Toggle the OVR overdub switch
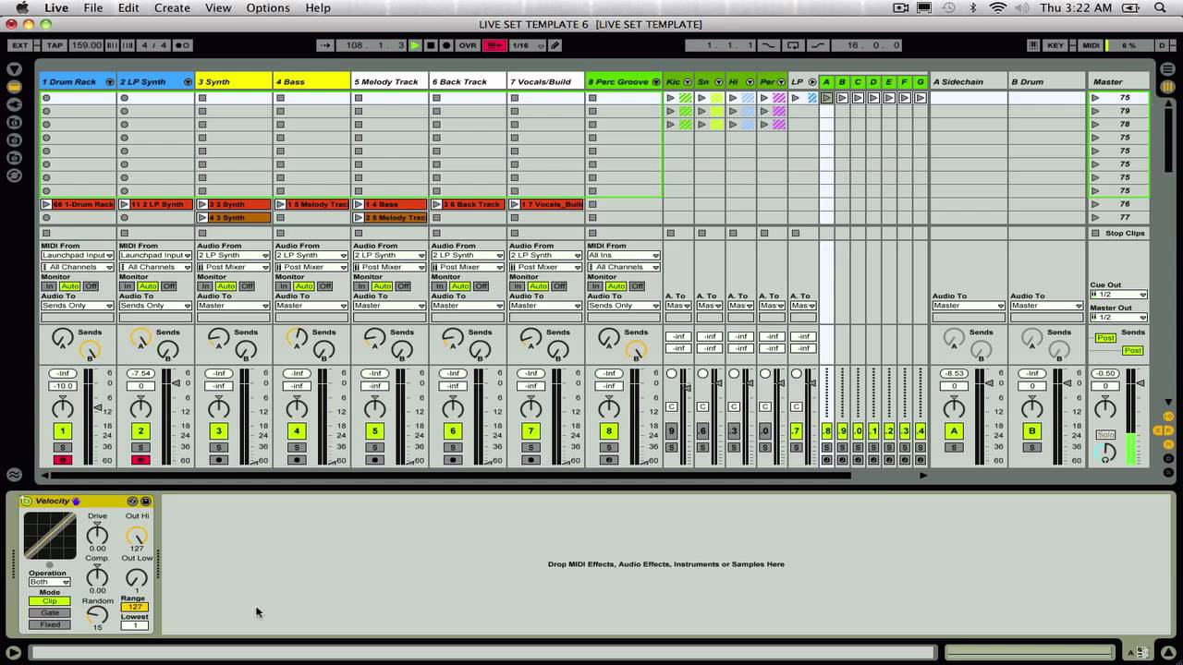This screenshot has height=665, width=1183. (468, 45)
